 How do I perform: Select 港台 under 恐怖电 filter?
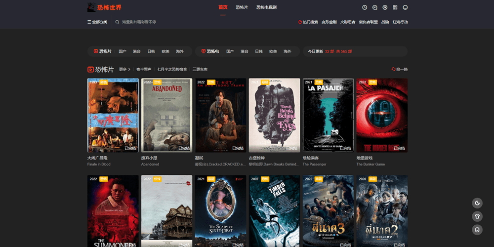tap(245, 51)
